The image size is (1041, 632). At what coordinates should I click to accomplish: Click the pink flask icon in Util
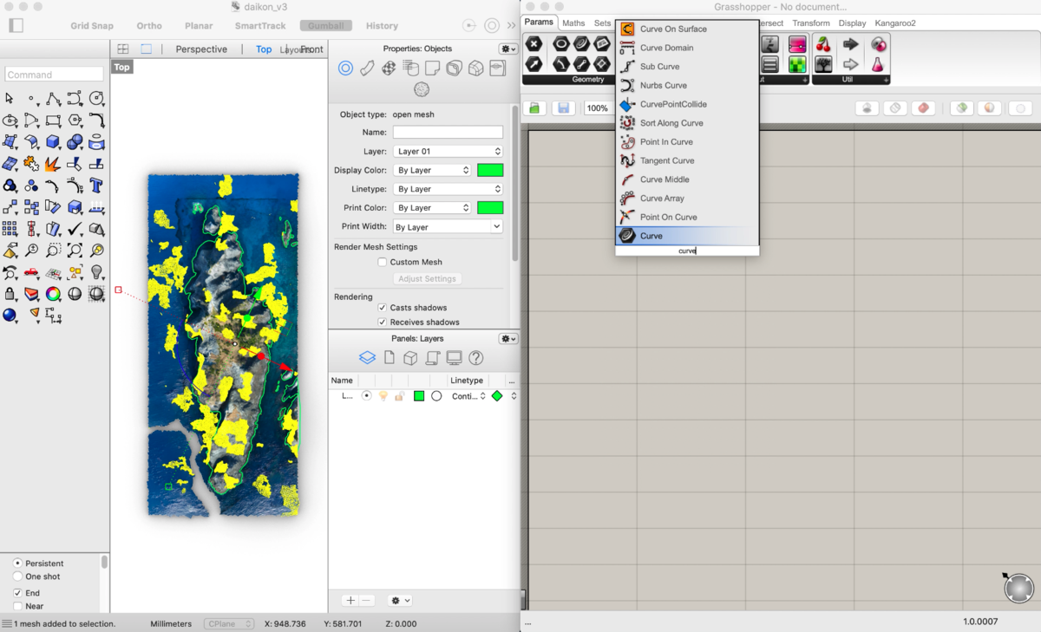879,64
